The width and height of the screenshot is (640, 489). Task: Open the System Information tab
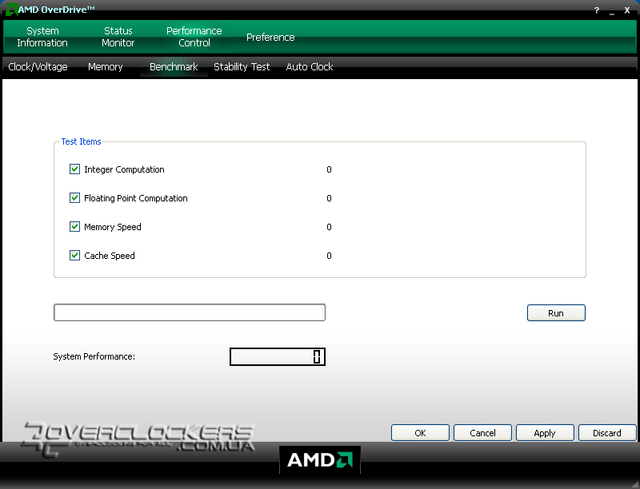click(x=42, y=37)
